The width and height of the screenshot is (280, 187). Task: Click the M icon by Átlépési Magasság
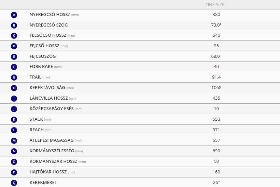click(14, 141)
